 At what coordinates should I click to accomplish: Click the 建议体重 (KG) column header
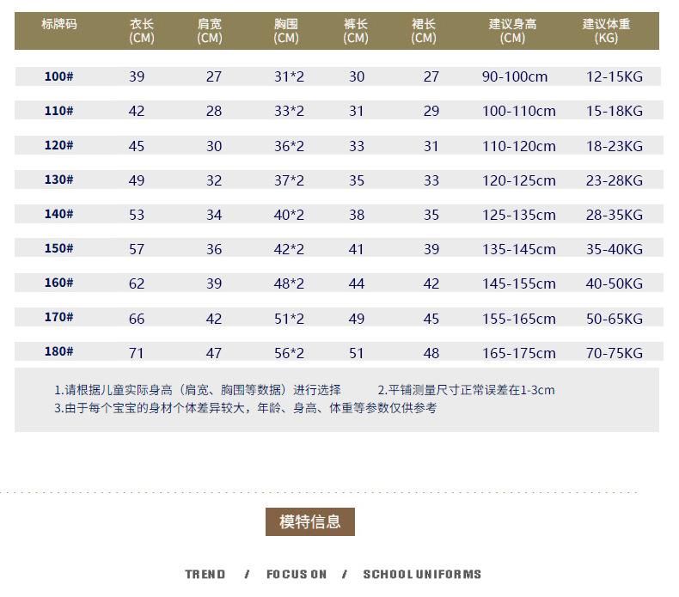click(x=606, y=31)
